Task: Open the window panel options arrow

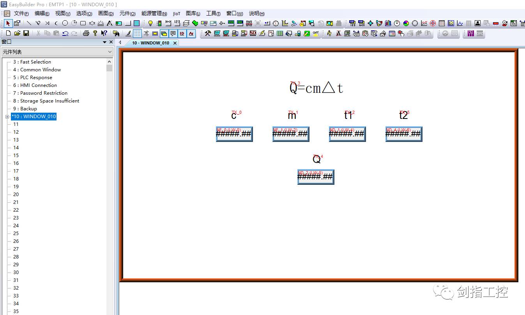Action: click(x=104, y=42)
